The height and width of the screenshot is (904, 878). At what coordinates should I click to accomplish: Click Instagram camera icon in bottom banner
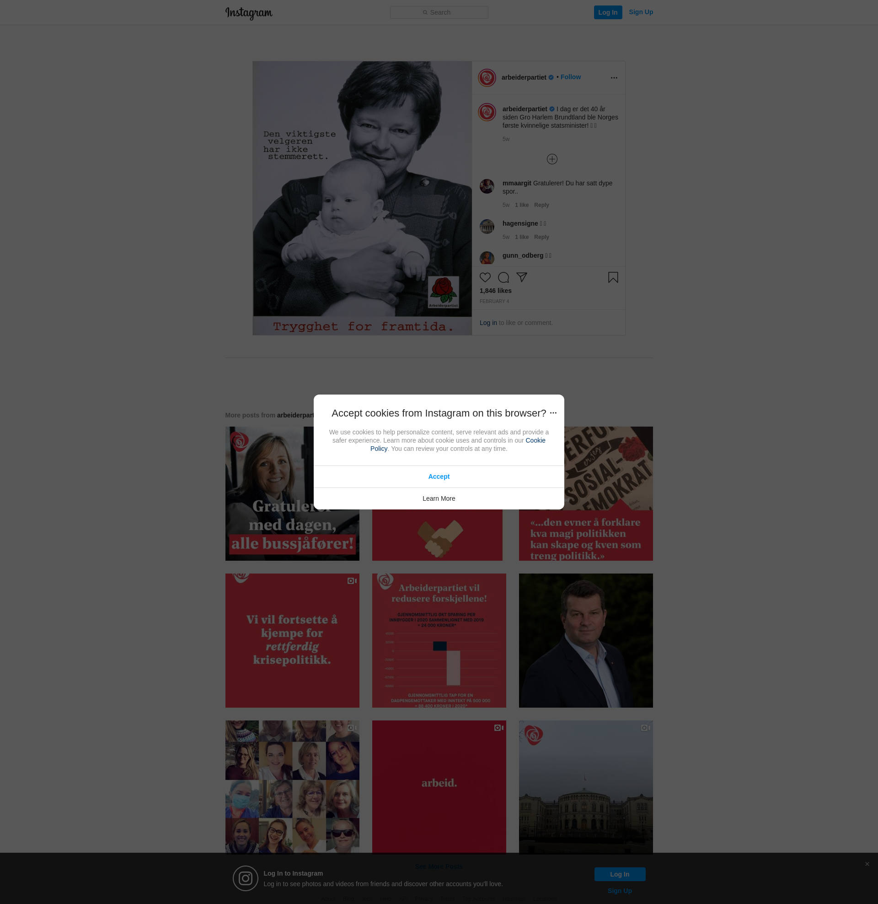coord(245,878)
